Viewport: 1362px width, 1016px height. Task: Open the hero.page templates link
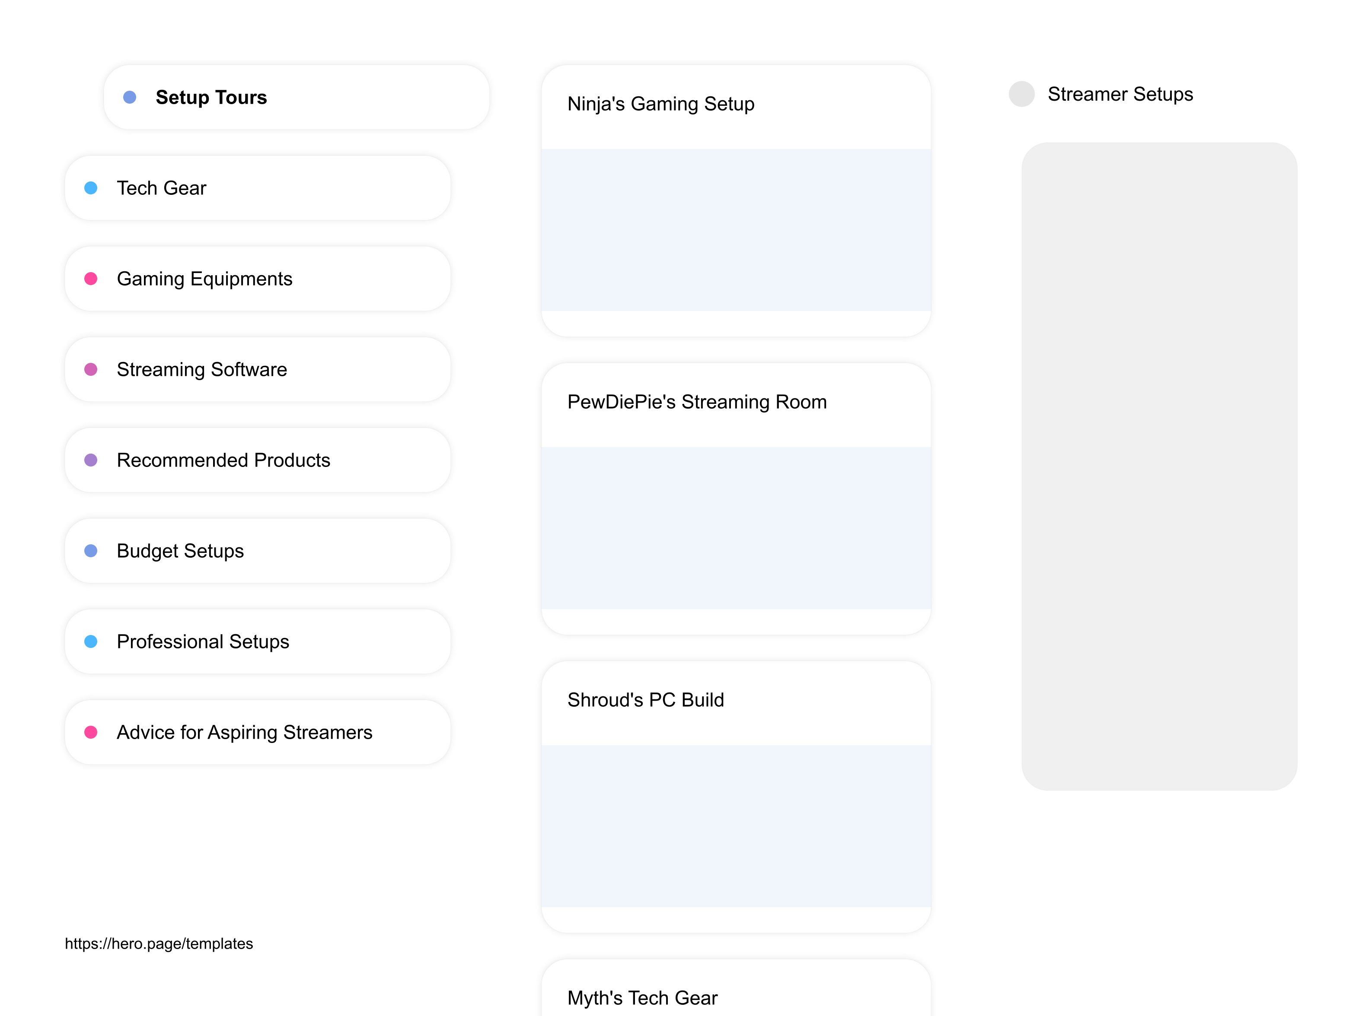point(159,943)
